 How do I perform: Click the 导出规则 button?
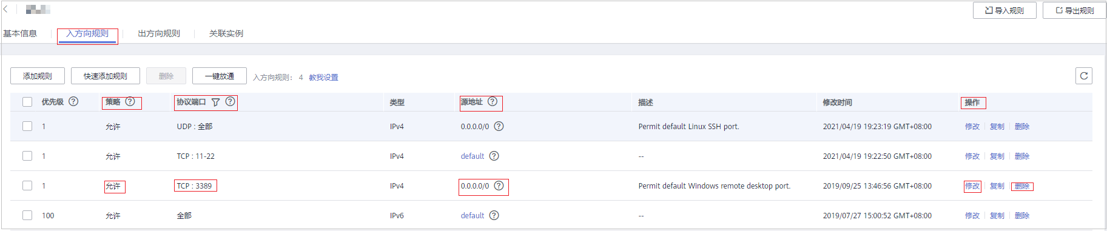tap(1074, 10)
